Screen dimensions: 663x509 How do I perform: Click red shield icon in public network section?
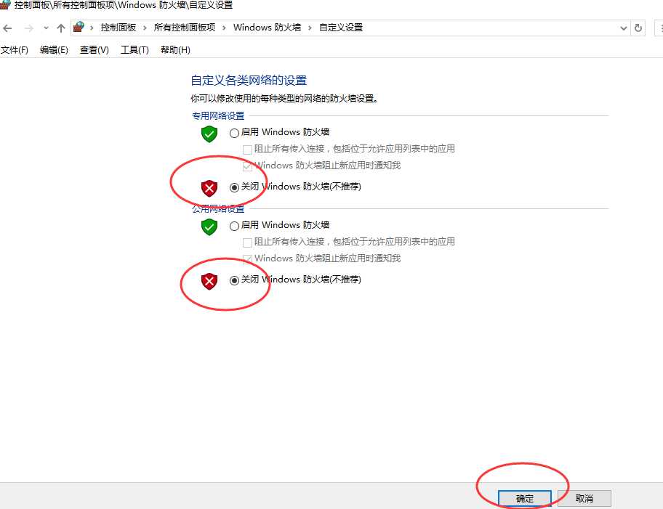209,281
